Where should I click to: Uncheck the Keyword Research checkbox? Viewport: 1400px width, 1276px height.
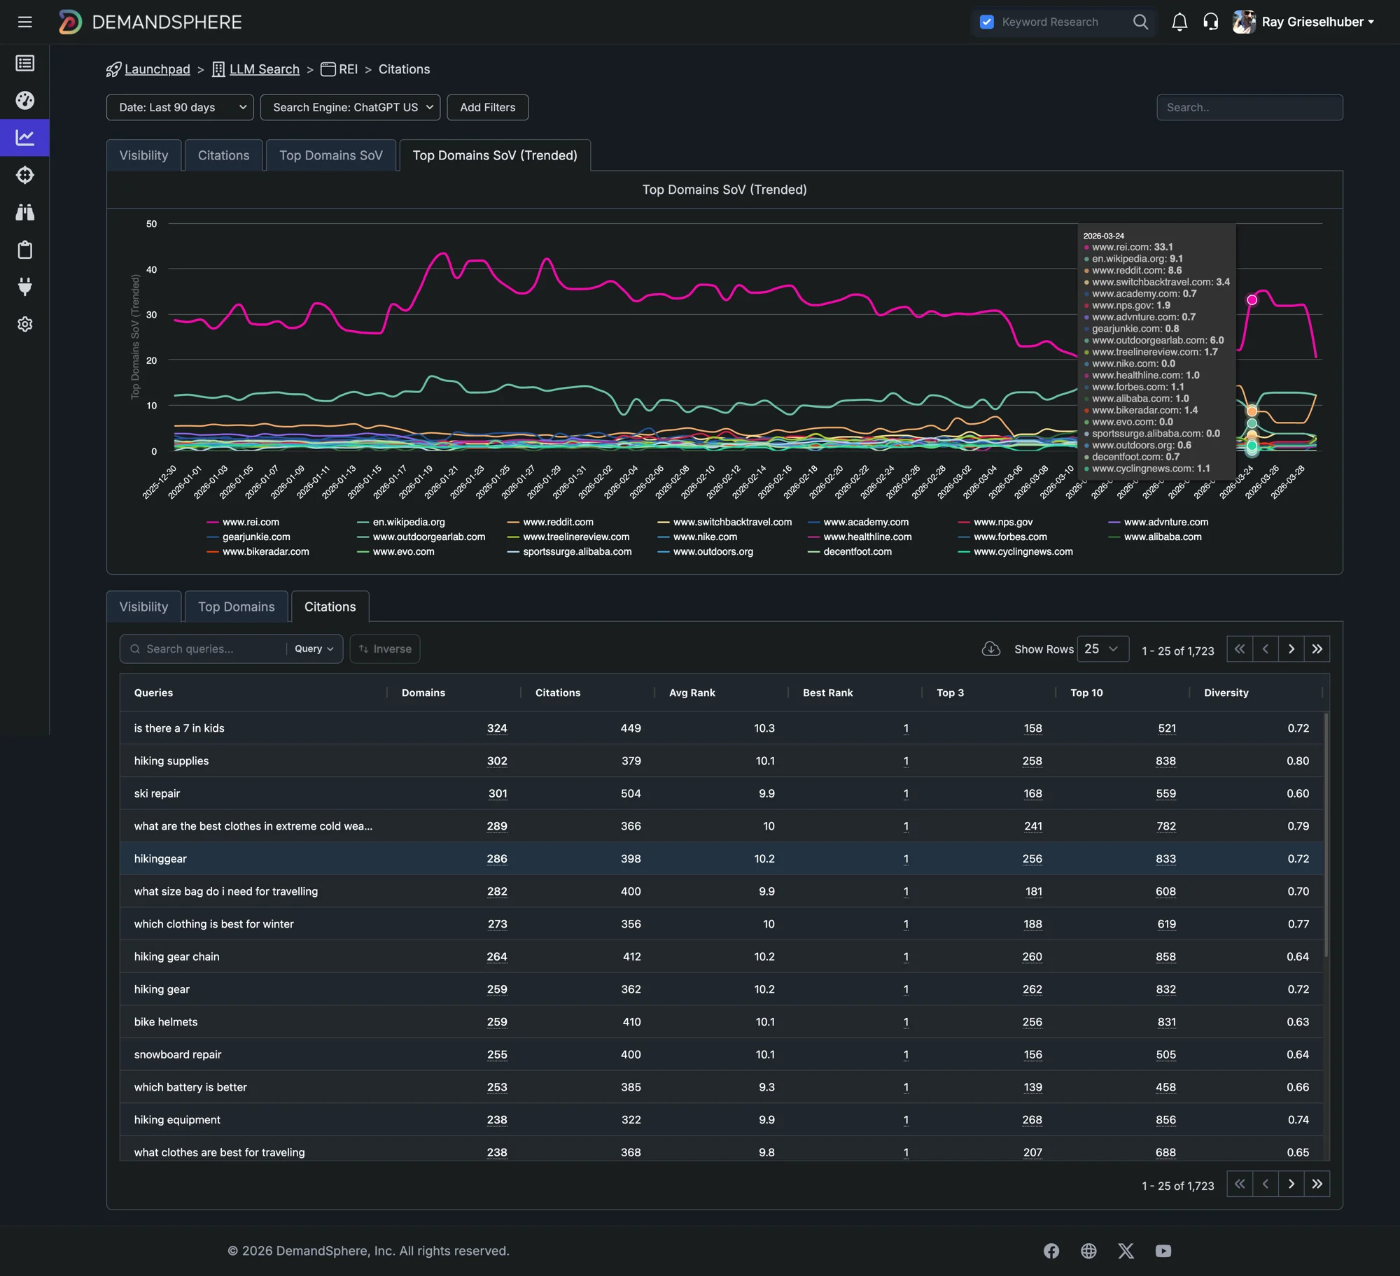click(x=987, y=22)
